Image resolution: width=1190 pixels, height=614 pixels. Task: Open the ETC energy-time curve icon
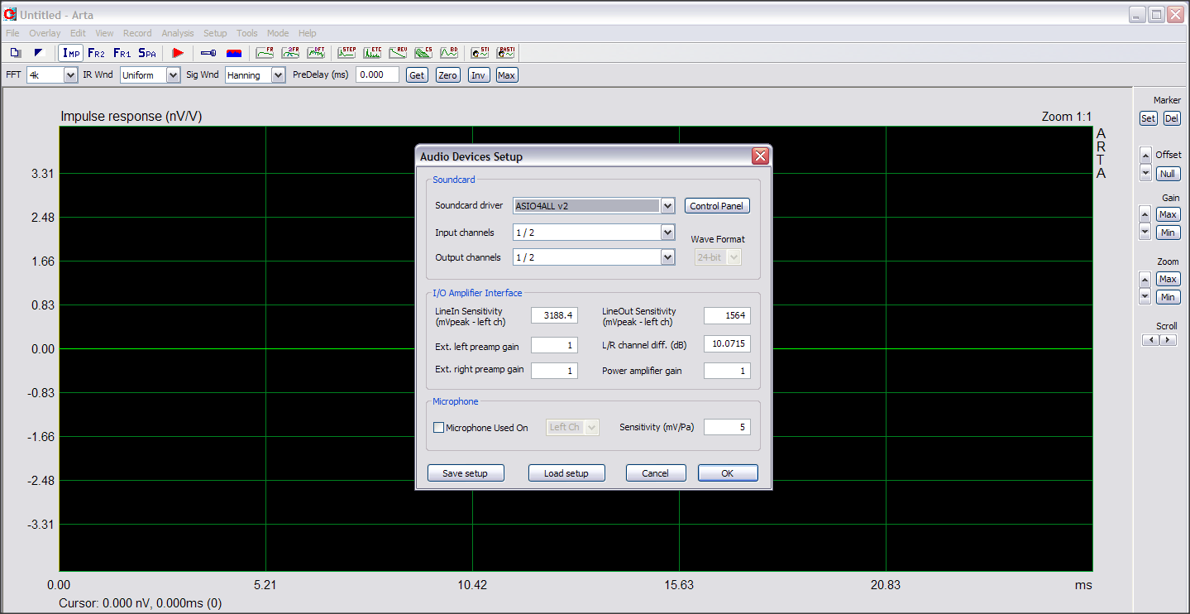(x=372, y=53)
